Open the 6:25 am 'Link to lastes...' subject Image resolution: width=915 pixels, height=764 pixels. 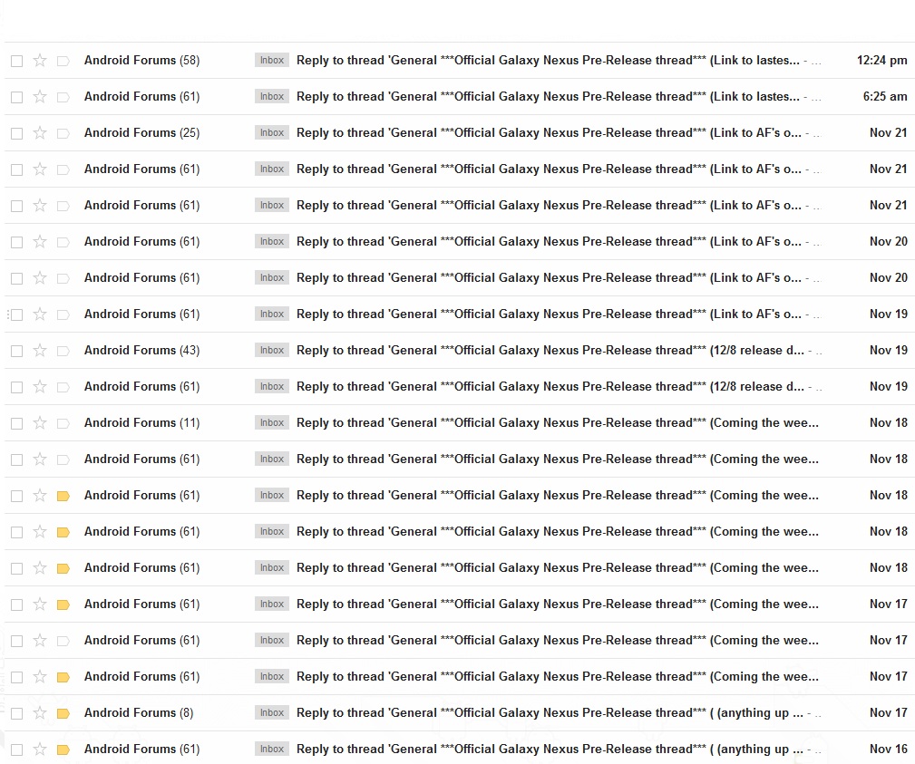tap(548, 96)
